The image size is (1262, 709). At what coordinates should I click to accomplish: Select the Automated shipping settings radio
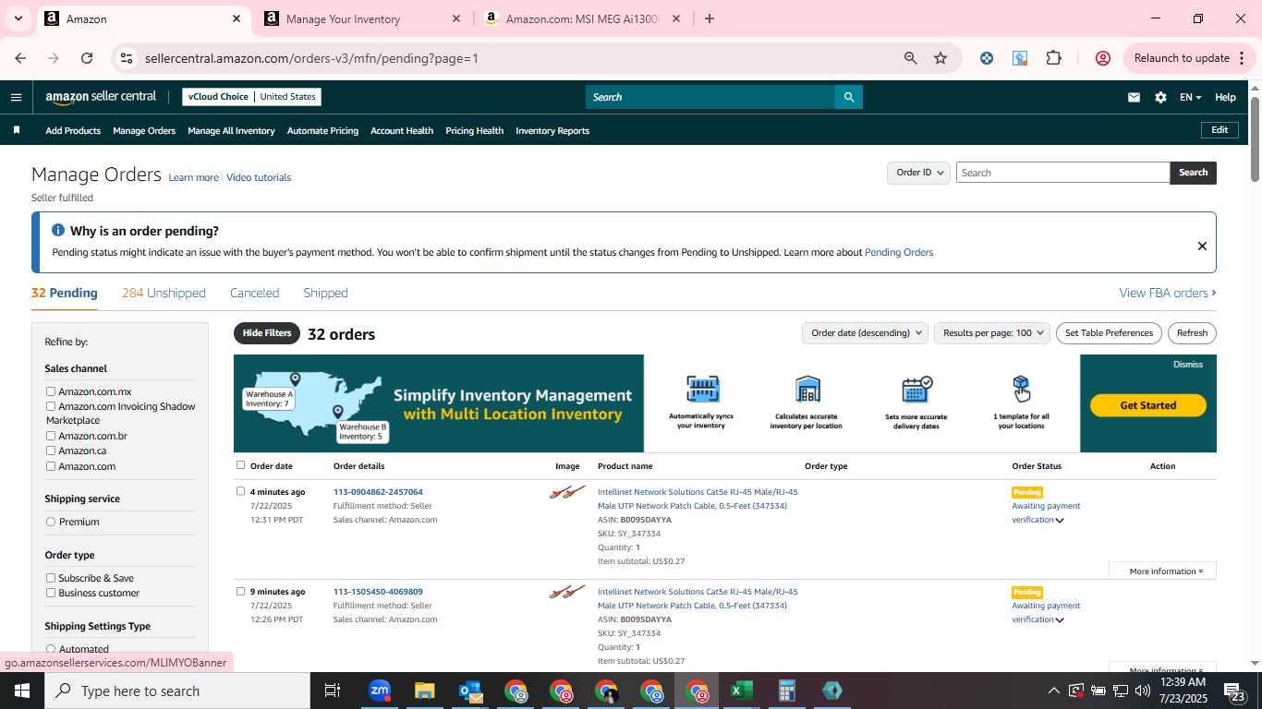click(x=51, y=649)
